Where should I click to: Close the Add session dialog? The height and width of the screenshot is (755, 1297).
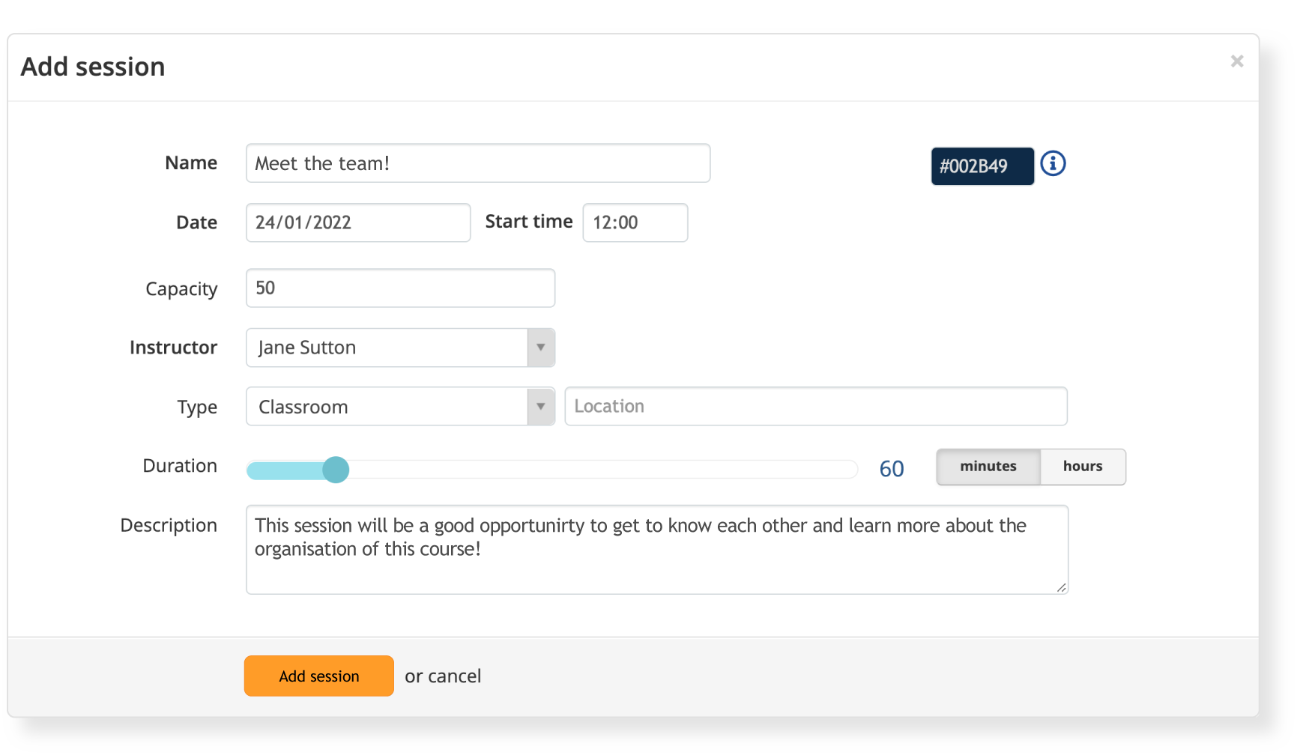[x=1236, y=61]
